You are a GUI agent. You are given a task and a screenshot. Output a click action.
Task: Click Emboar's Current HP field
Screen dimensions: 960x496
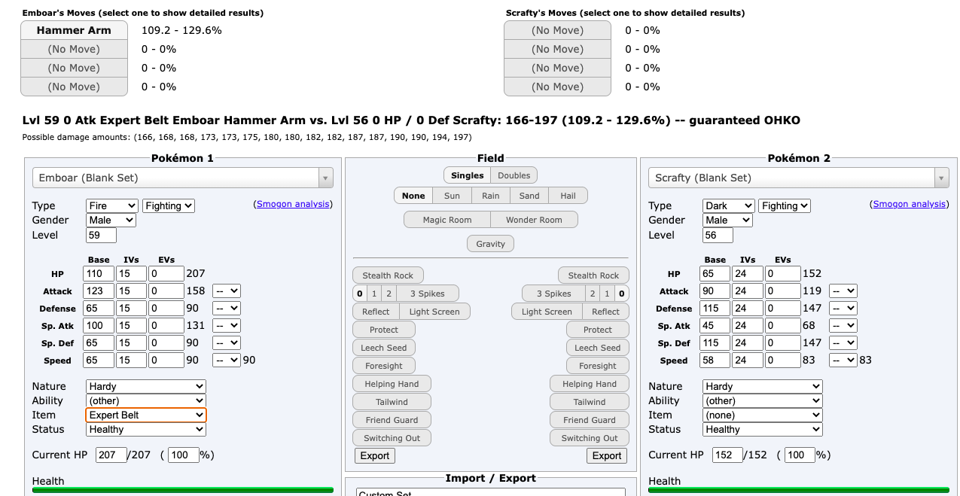pos(111,455)
